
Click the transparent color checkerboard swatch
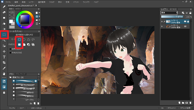(x=12, y=27)
